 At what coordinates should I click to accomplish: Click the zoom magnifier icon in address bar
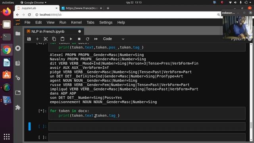click(x=219, y=15)
